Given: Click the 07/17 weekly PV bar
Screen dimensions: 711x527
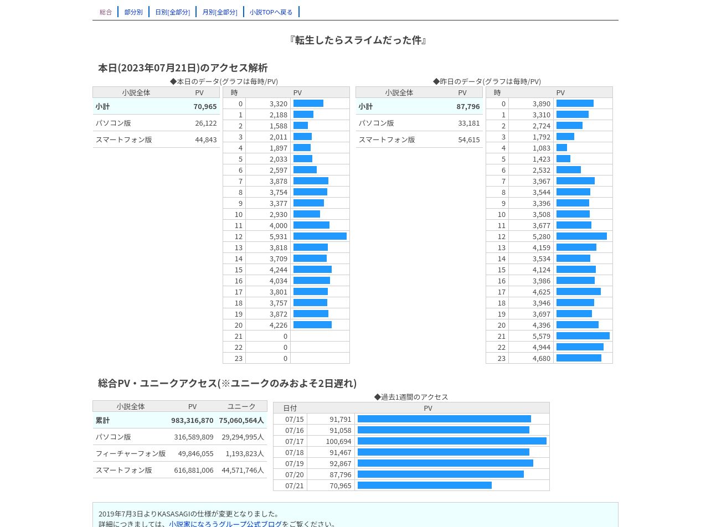Looking at the screenshot, I should (x=452, y=441).
